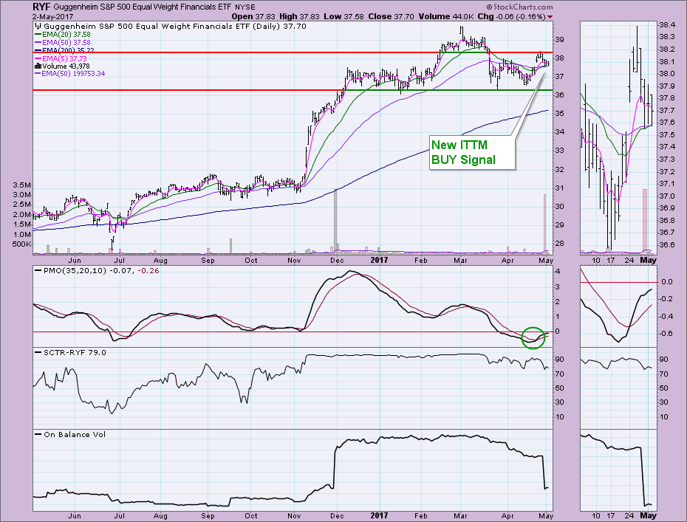Select the Close 37.70 value
Image resolution: width=687 pixels, height=522 pixels.
(x=392, y=17)
